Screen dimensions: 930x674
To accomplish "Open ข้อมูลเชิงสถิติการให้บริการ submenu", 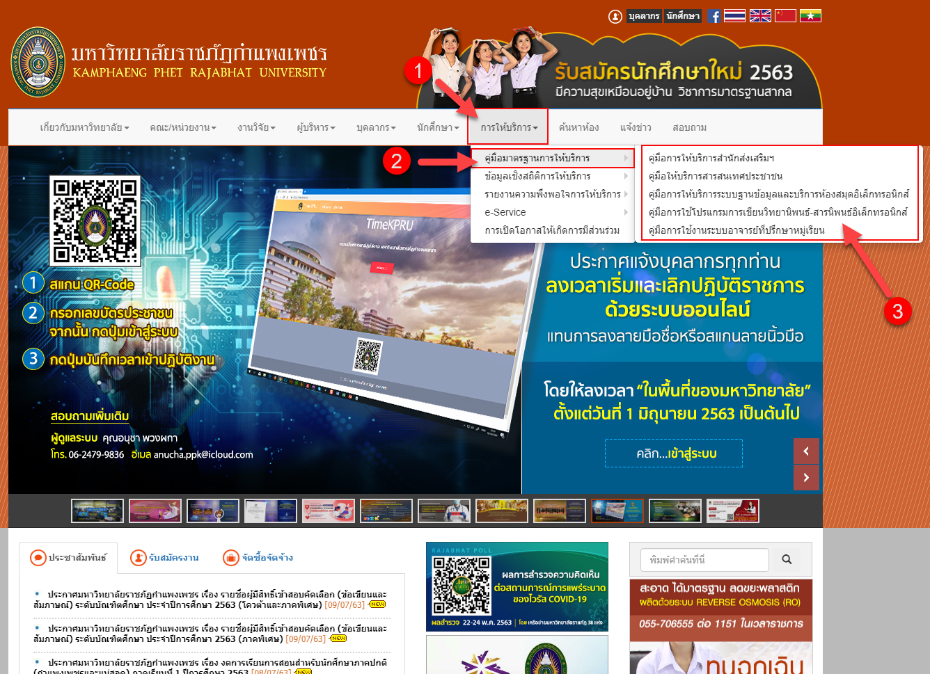I will (x=553, y=176).
